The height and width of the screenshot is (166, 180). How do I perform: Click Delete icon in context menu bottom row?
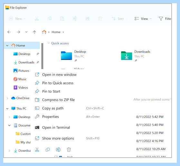pos(69,150)
